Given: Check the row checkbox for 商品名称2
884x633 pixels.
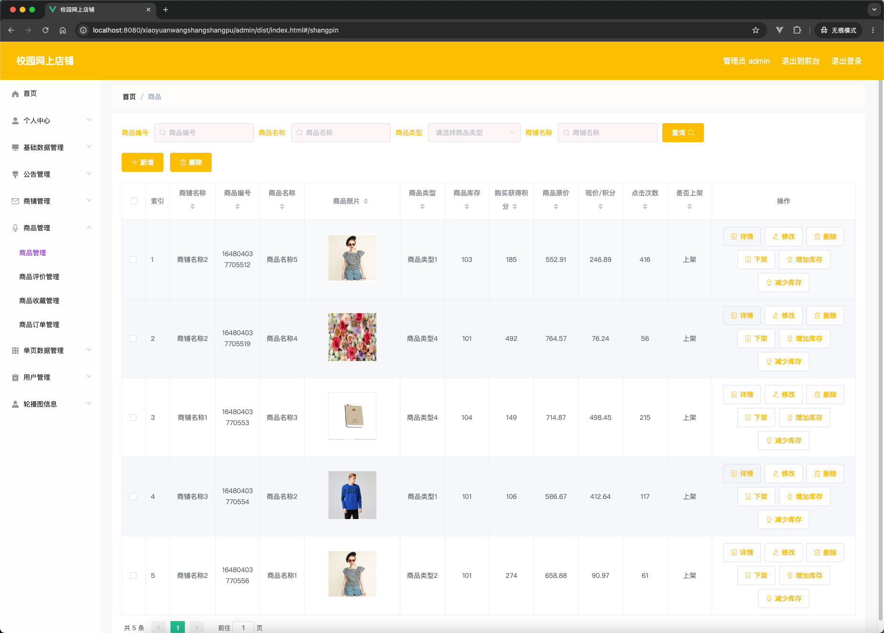Looking at the screenshot, I should coord(133,497).
